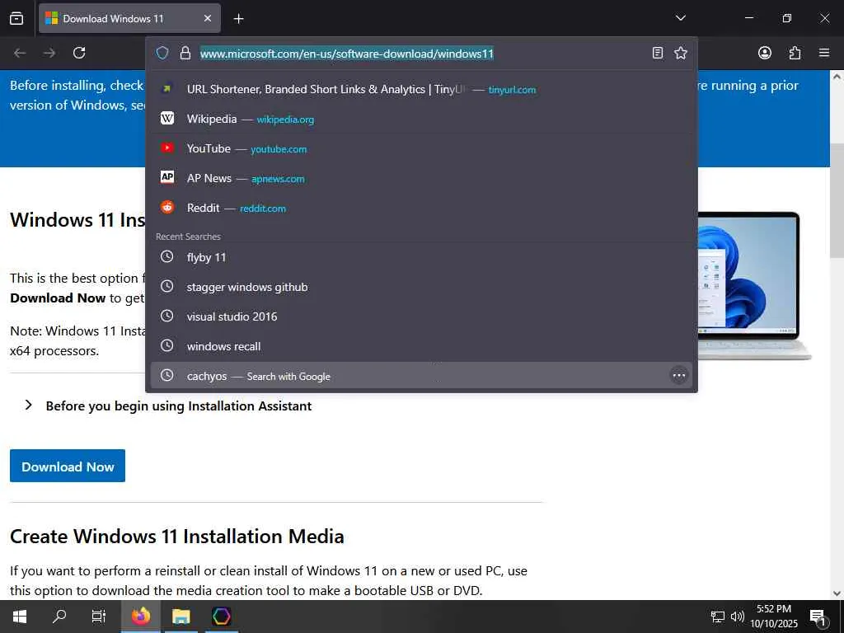Choose recent search 'visual studio 2016'
The height and width of the screenshot is (633, 844).
tap(421, 316)
